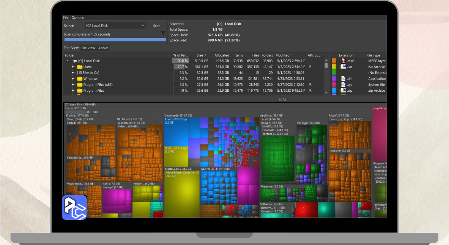
Task: Sort by the Size column header
Action: pyautogui.click(x=200, y=55)
